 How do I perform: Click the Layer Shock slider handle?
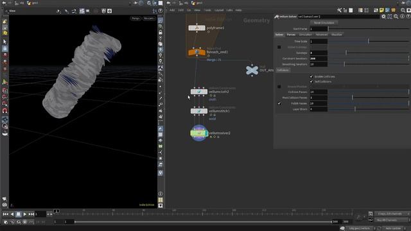[355, 109]
